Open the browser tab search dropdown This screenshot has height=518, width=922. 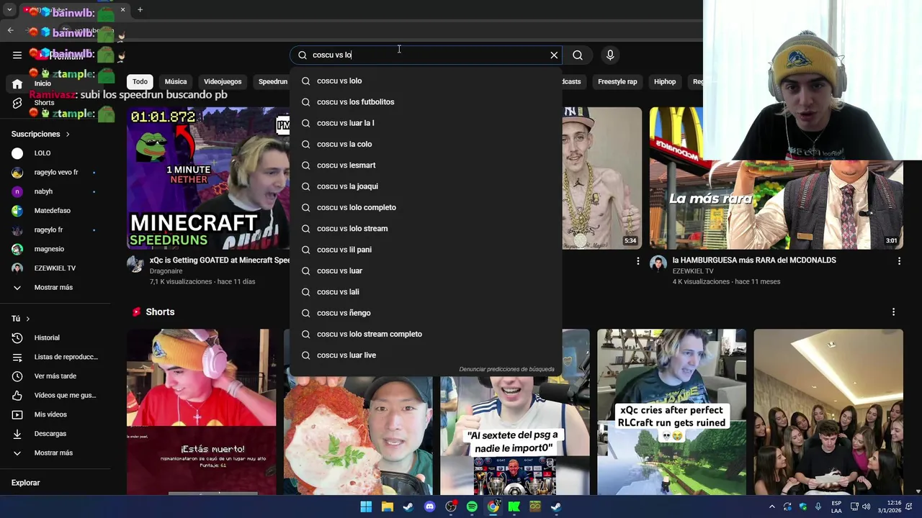coord(9,10)
